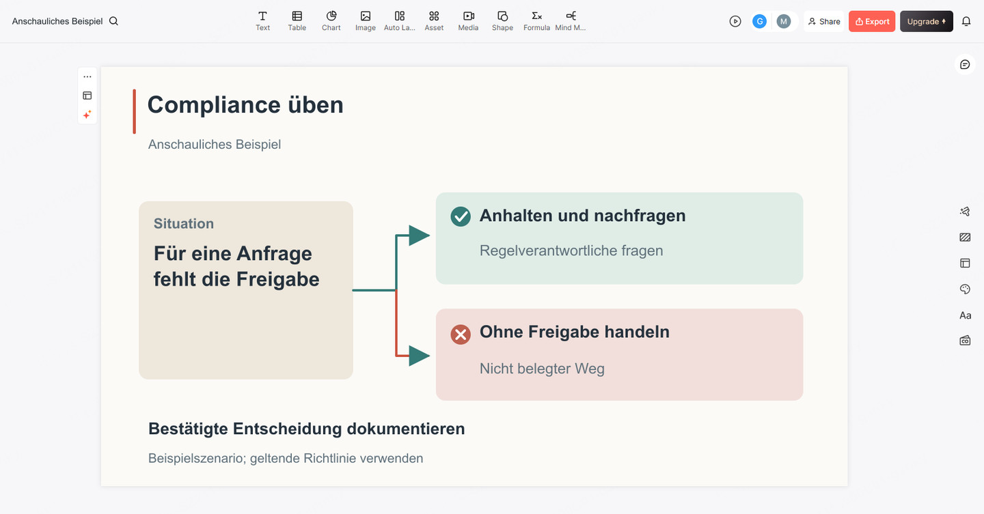Screen dimensions: 984x514
Task: Select the subtitle under 'Compliance üben'
Action: point(215,144)
